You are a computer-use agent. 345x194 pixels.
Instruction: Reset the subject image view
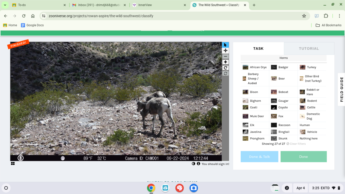[225, 74]
